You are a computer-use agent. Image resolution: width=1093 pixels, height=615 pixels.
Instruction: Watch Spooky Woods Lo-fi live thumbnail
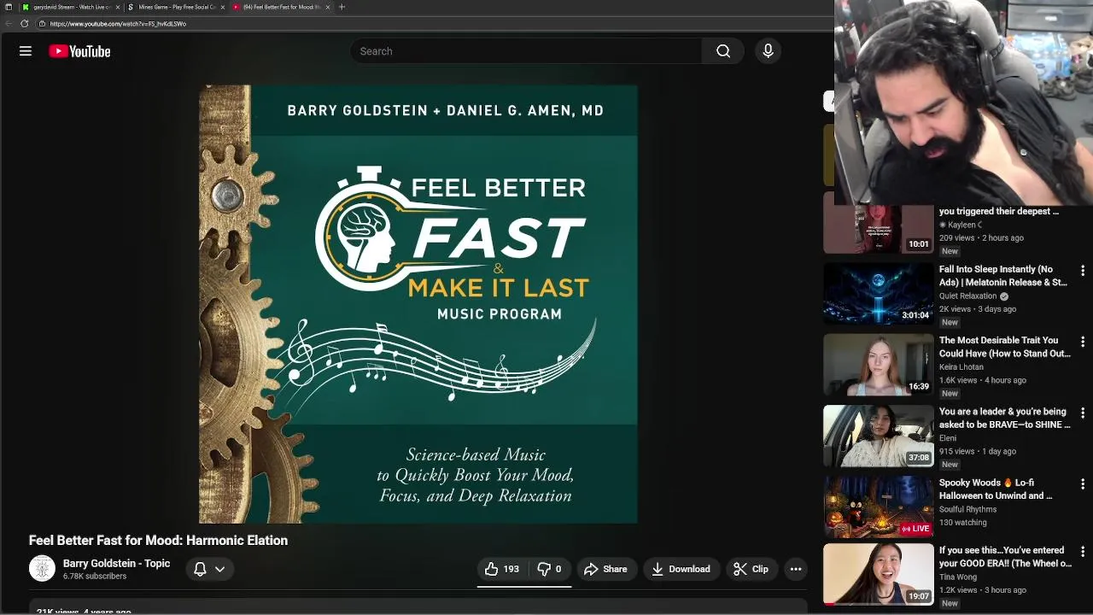(878, 507)
